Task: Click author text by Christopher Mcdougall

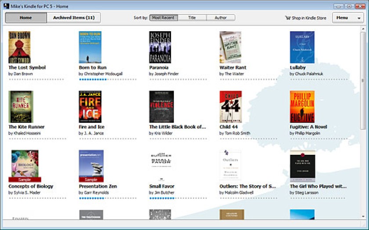Action: click(101, 74)
